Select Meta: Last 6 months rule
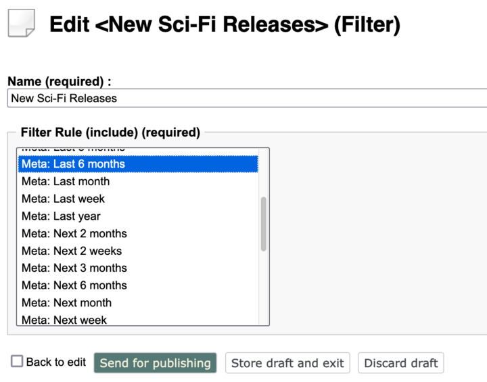487x382 pixels. point(138,164)
